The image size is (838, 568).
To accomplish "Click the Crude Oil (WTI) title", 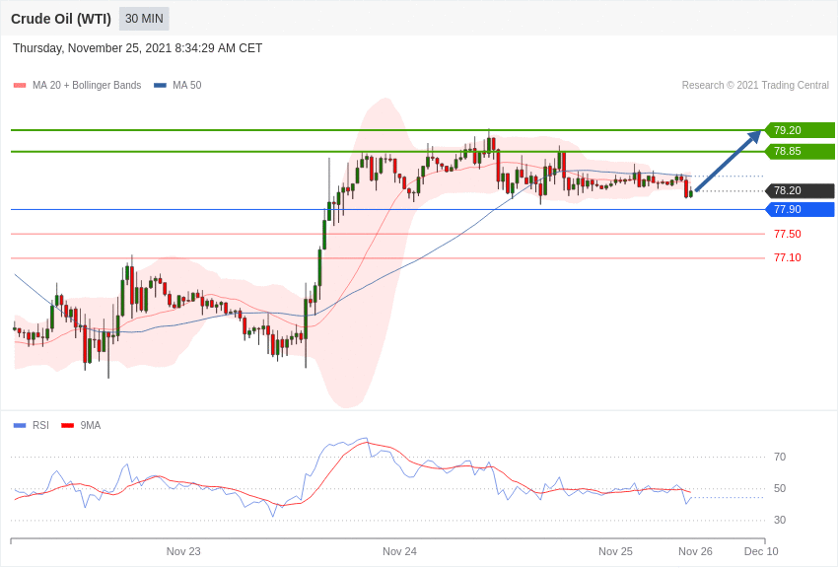I will [61, 20].
